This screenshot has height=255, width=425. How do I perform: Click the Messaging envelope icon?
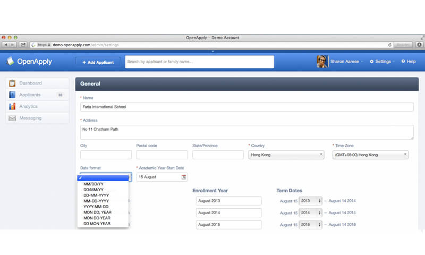coord(12,118)
